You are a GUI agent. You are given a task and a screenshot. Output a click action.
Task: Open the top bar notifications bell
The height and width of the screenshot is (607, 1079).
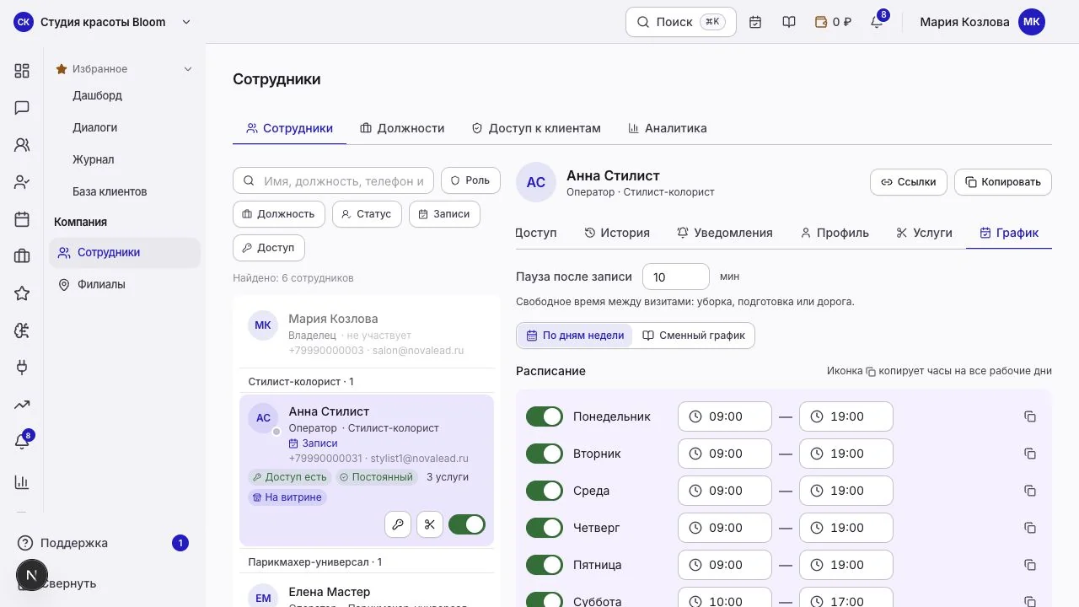pos(877,22)
